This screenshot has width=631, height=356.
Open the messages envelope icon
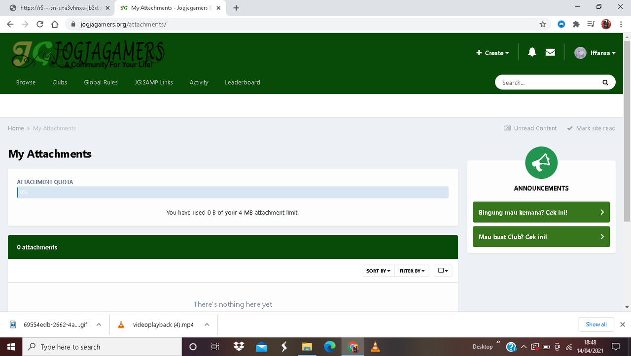pos(550,52)
